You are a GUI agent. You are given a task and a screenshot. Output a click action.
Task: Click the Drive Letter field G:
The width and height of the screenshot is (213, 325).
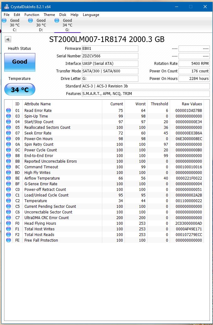(x=110, y=79)
